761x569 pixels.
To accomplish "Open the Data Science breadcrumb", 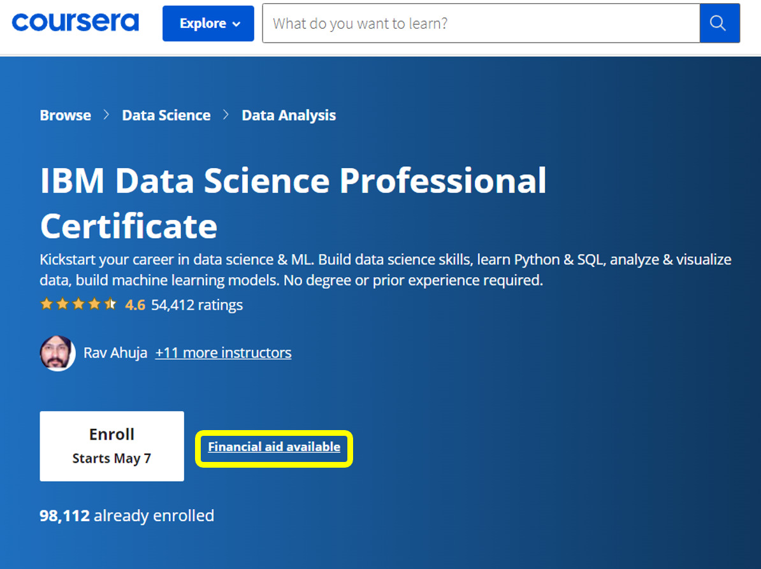I will pos(166,115).
